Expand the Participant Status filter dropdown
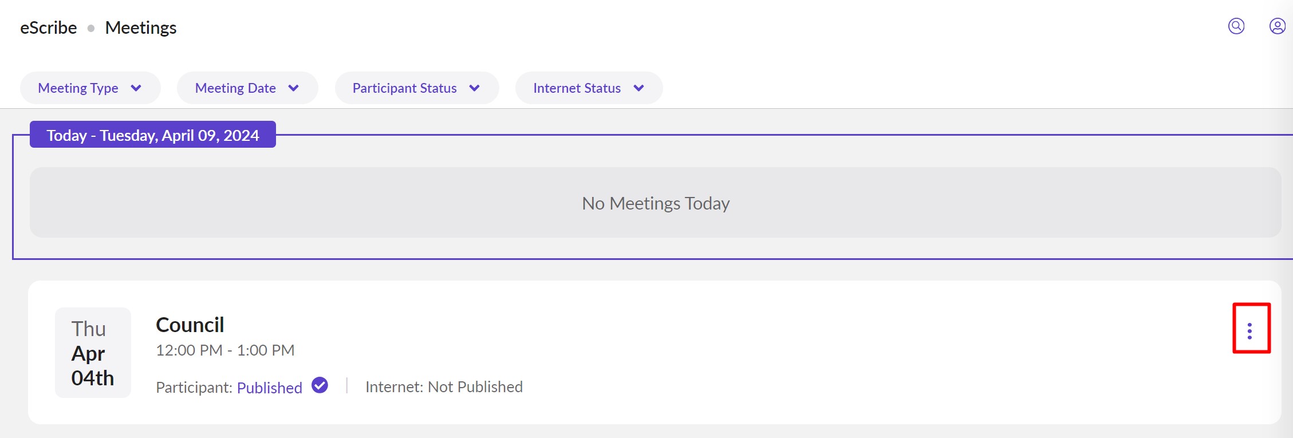The width and height of the screenshot is (1293, 438). coord(416,88)
